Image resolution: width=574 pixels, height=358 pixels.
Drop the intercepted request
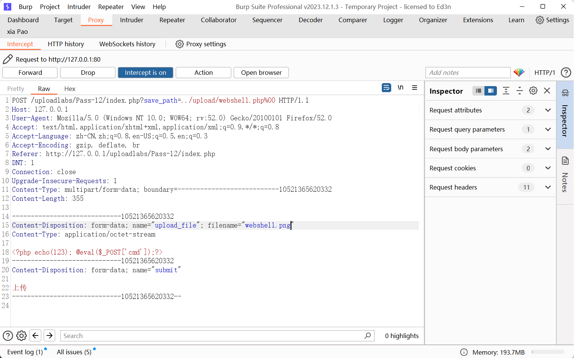(x=88, y=73)
